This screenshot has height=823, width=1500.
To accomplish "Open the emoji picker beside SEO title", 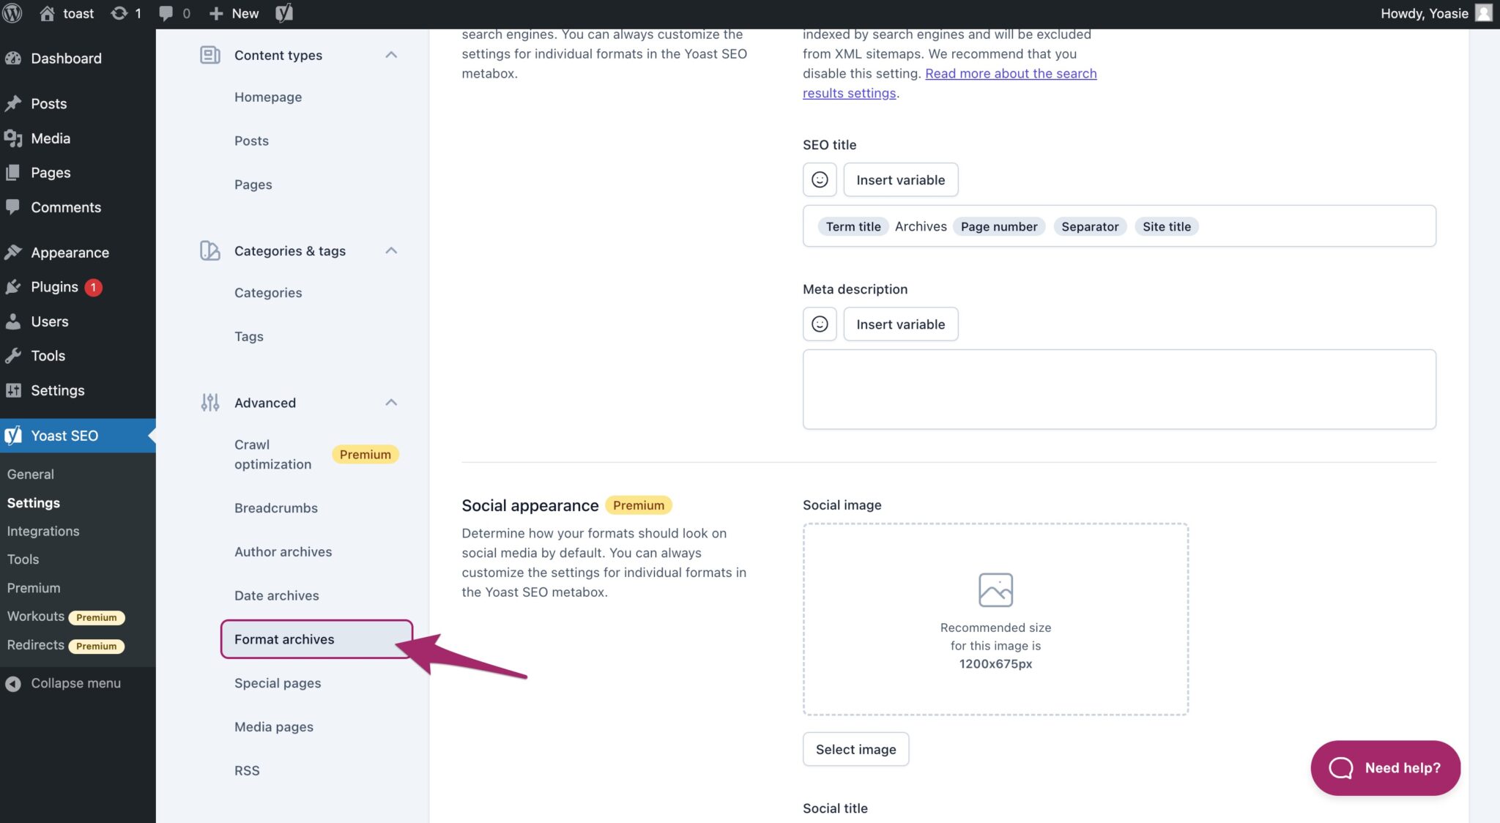I will pyautogui.click(x=820, y=179).
